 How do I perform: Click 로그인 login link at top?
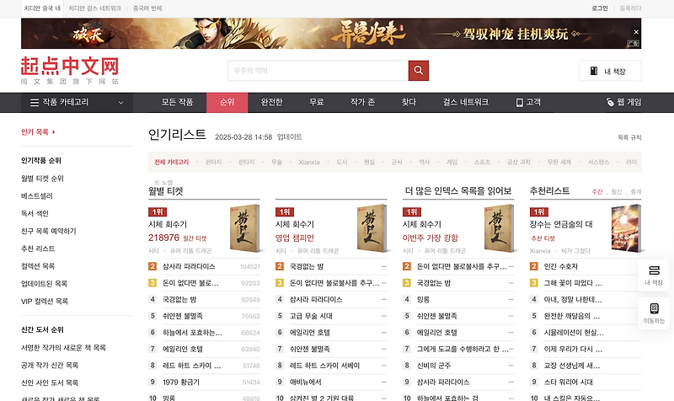600,8
